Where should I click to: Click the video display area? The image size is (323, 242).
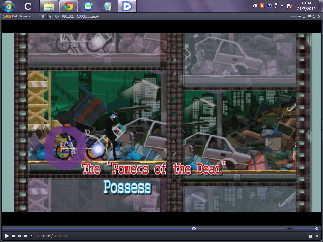[161, 123]
